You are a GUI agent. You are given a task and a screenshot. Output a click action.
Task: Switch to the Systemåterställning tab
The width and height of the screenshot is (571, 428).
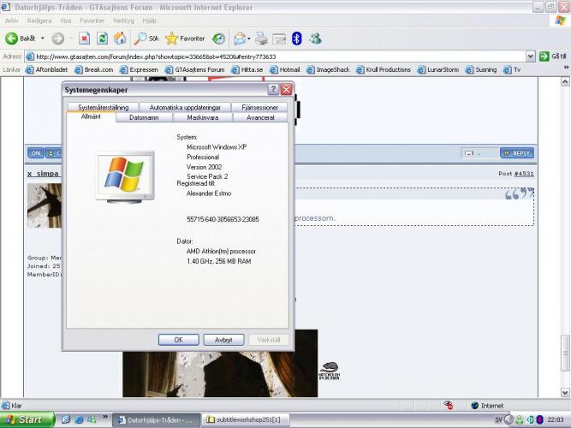pyautogui.click(x=103, y=108)
